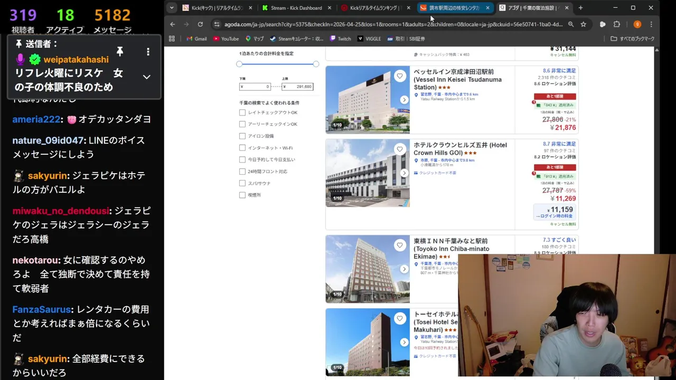Open the Toyoko Inn Chiba-minato Ekimae listing
Screen dimensions: 676x380
click(452, 249)
